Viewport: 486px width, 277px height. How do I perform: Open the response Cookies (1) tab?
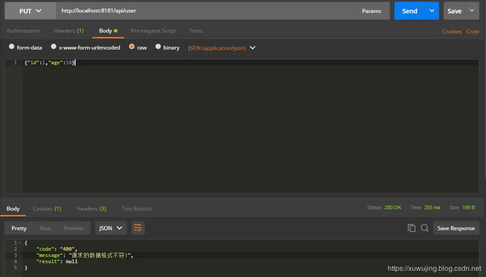(x=47, y=209)
